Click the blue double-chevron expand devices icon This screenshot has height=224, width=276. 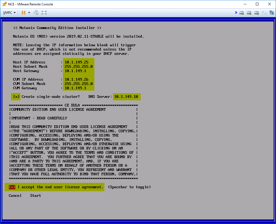tap(236, 12)
